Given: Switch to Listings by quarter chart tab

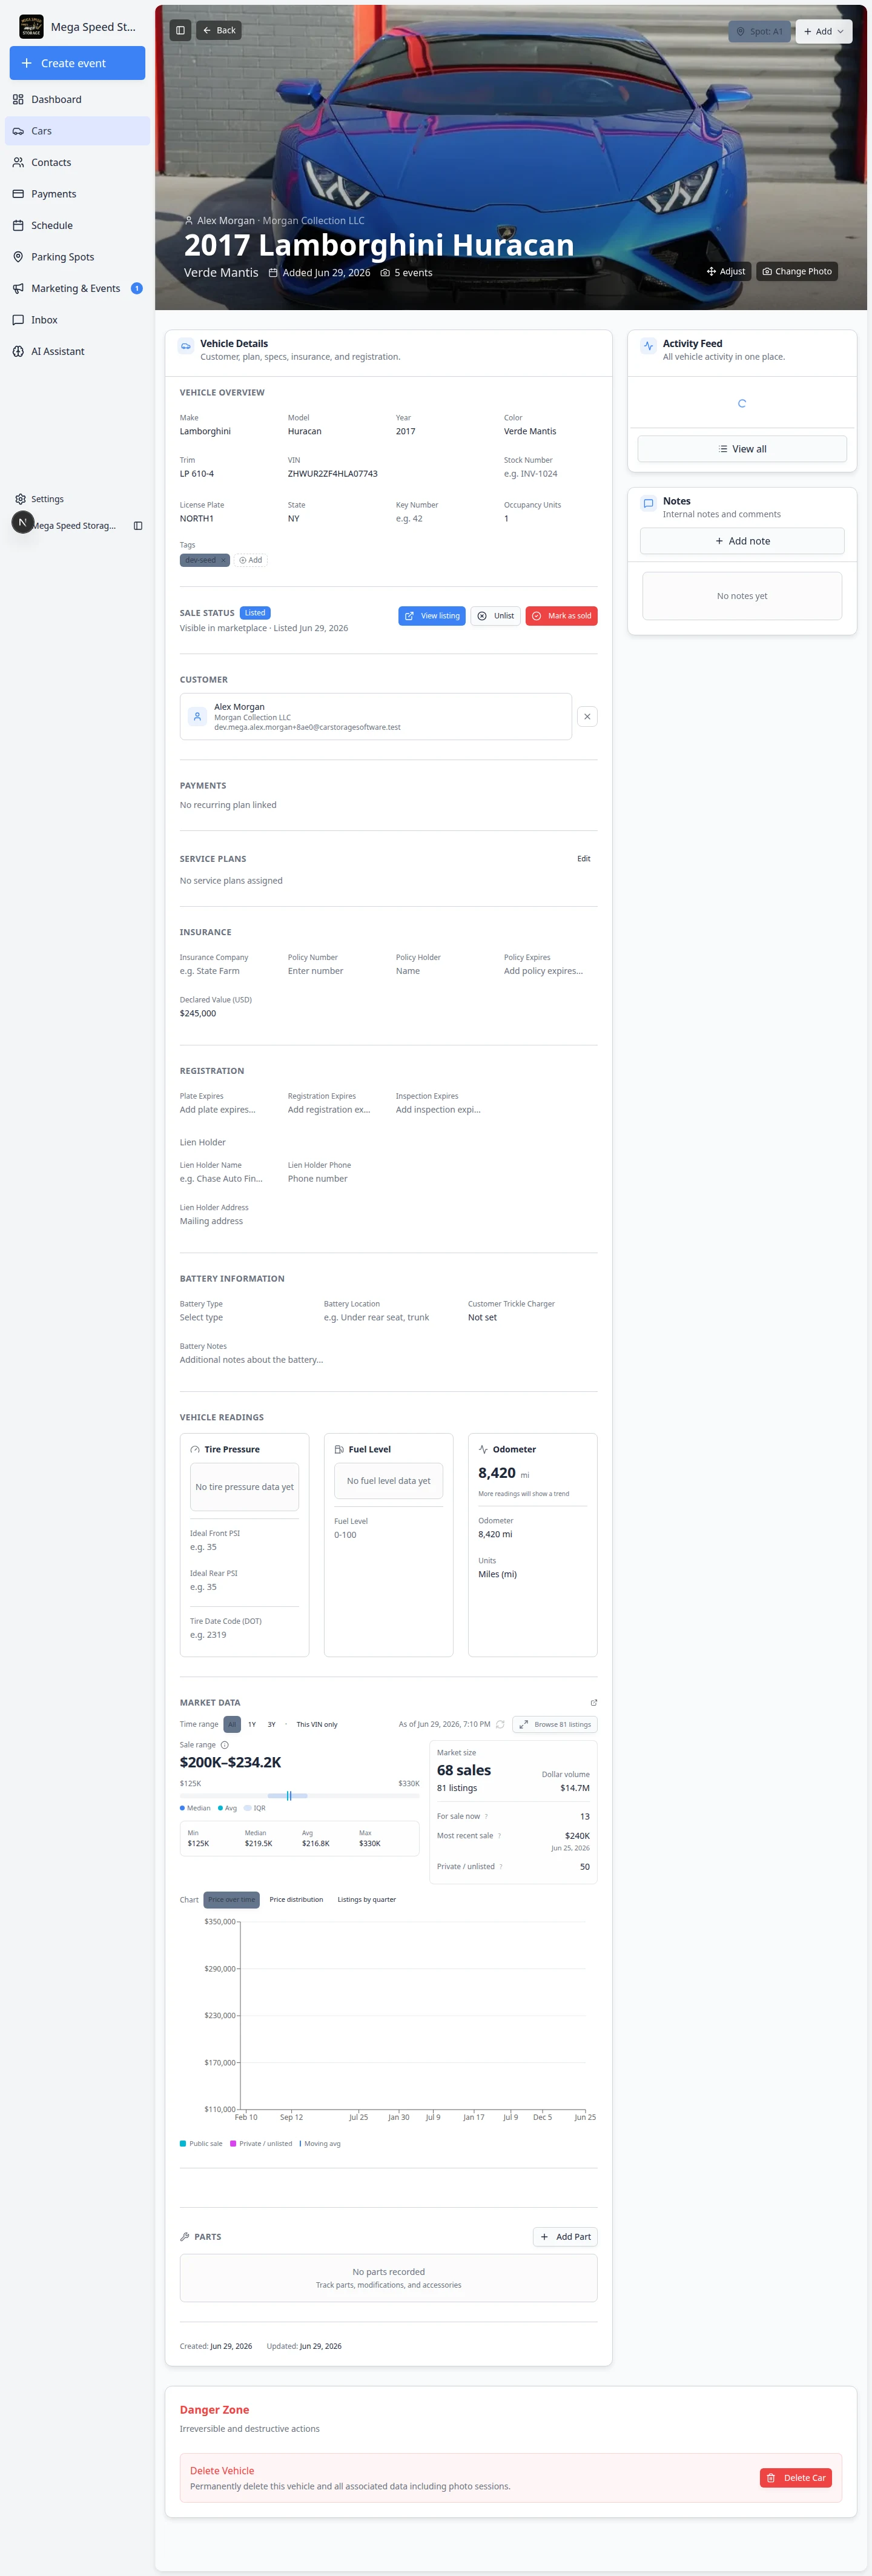Looking at the screenshot, I should pyautogui.click(x=366, y=1900).
